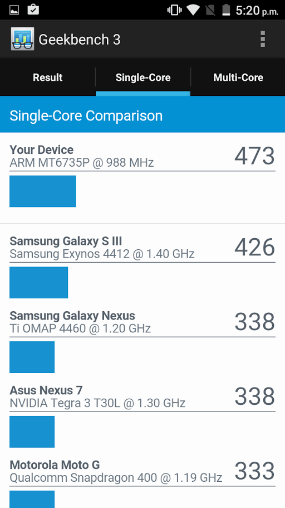Tap the Geekbench 3 app icon
The width and height of the screenshot is (285, 508).
[22, 39]
